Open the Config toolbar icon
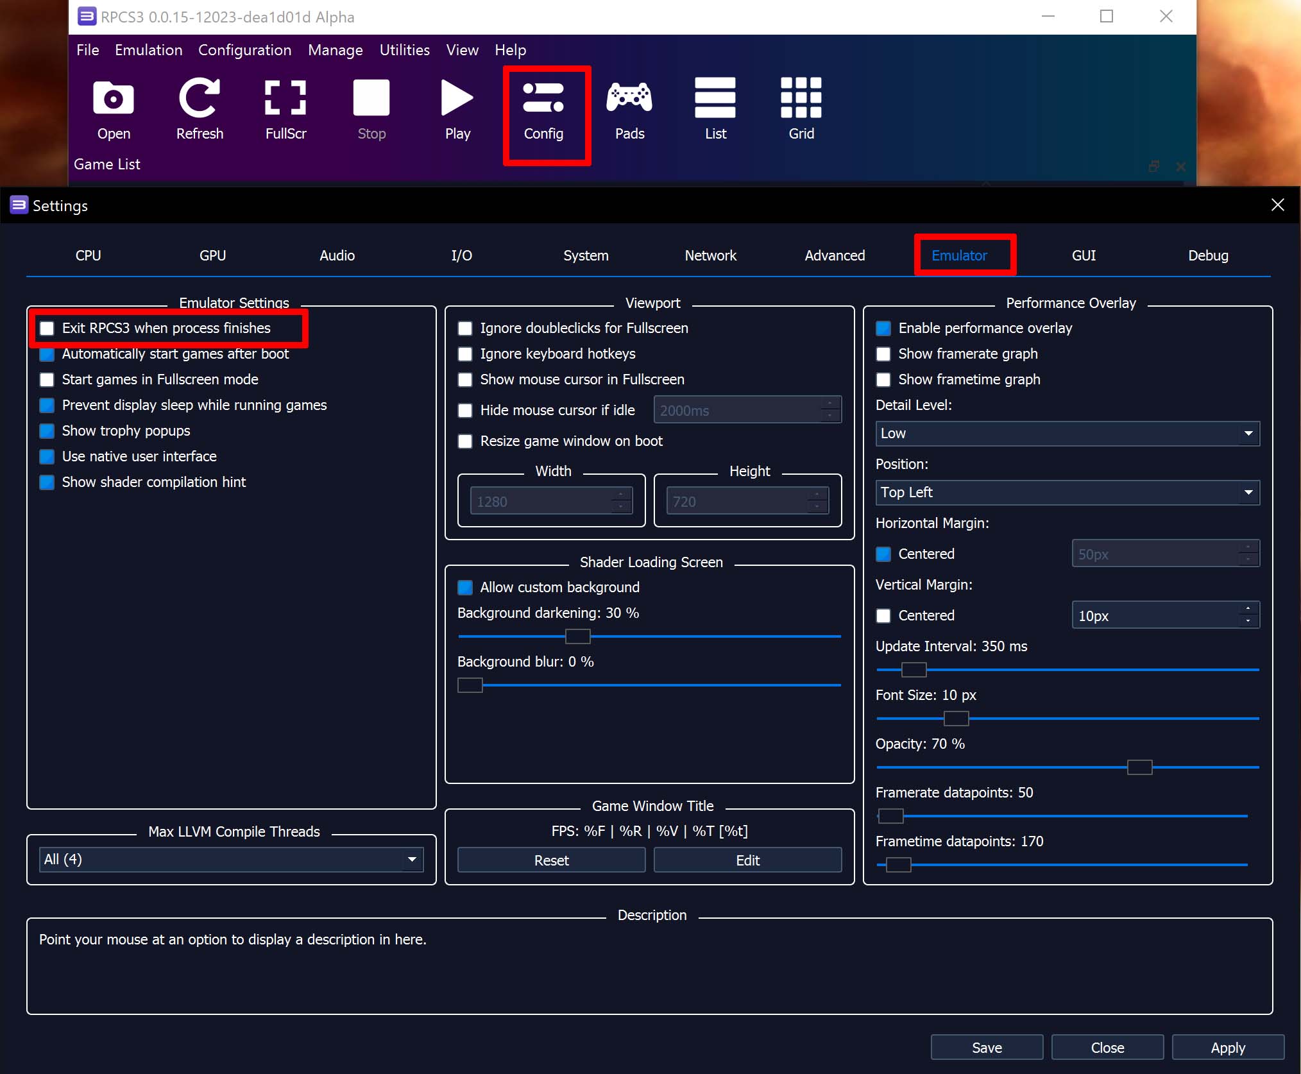The image size is (1301, 1074). 543,98
